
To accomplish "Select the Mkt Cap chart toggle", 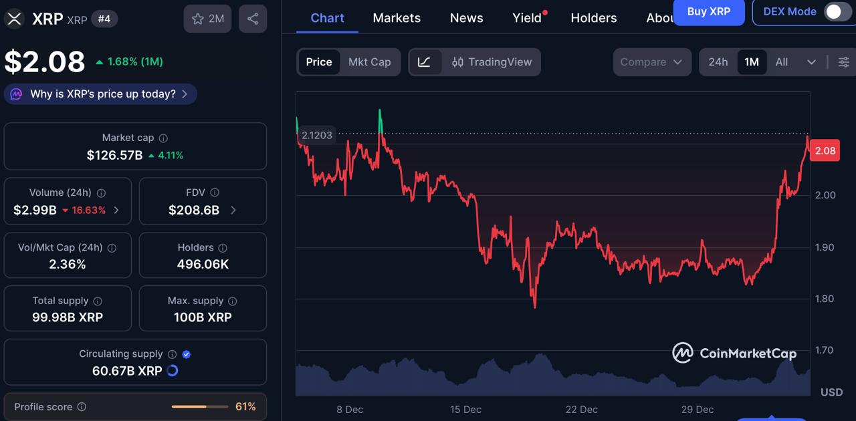I will [x=369, y=62].
